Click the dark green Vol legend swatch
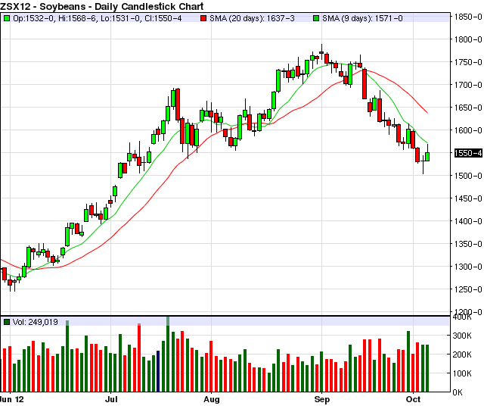This screenshot has height=406, width=484. tap(7, 322)
